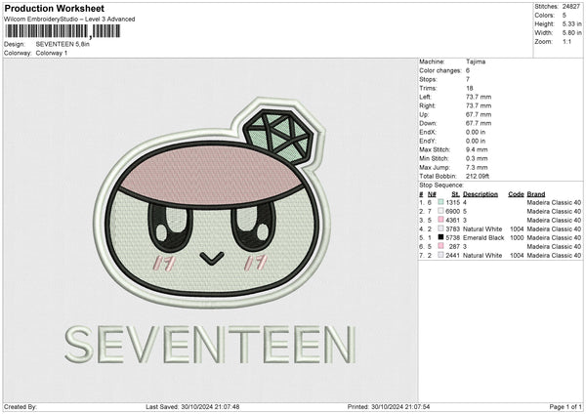Select the "Brand" column header

[x=536, y=194]
